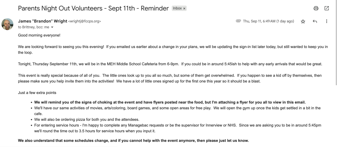337x147 pixels.
Task: Click the paperclip attachment icon
Action: [238, 21]
